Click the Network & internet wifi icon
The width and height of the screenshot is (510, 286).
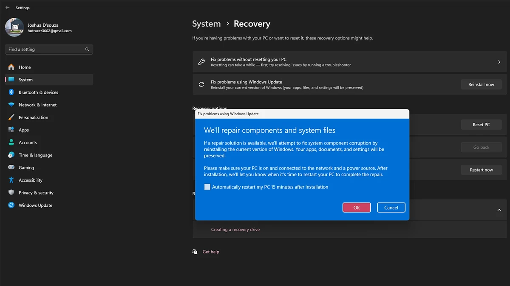click(x=11, y=105)
